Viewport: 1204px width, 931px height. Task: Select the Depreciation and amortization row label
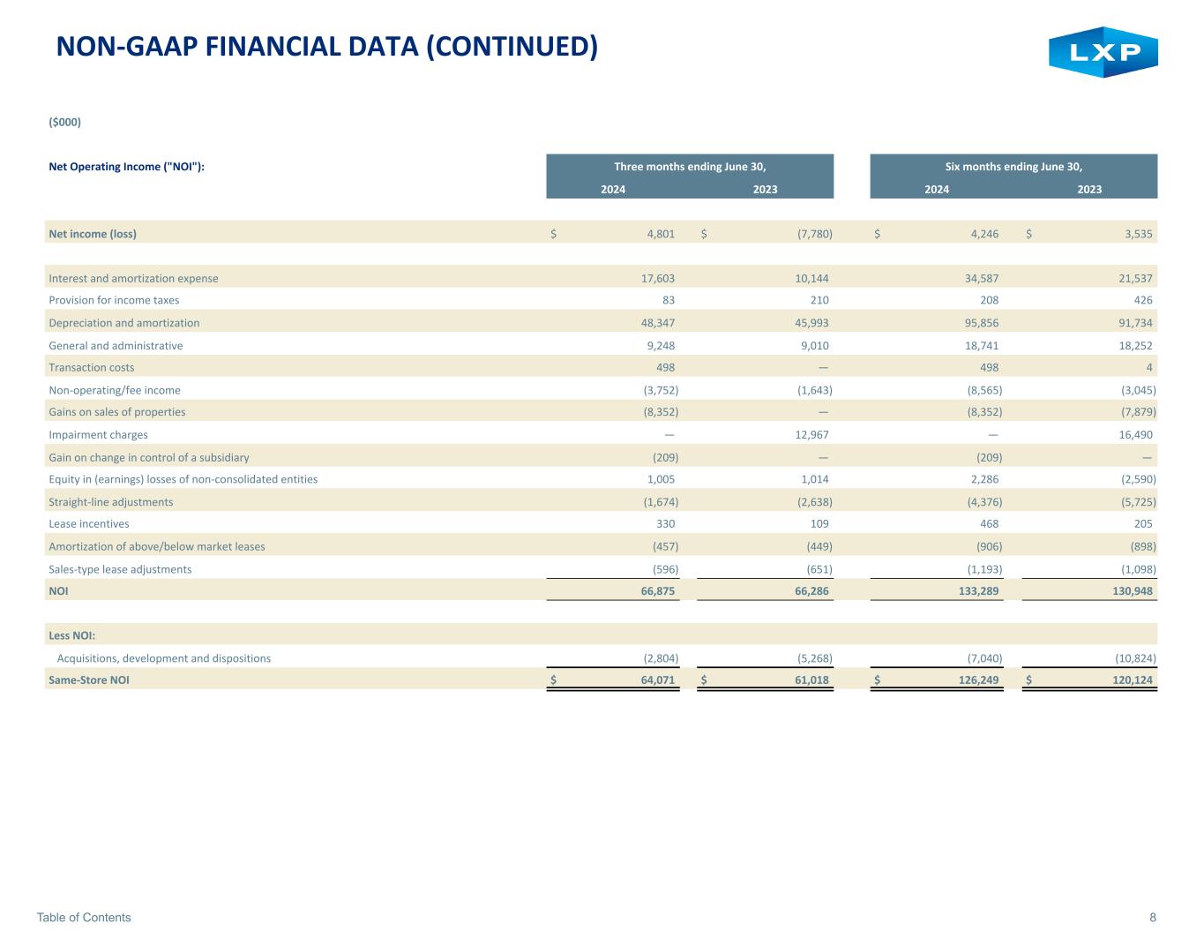coord(123,323)
